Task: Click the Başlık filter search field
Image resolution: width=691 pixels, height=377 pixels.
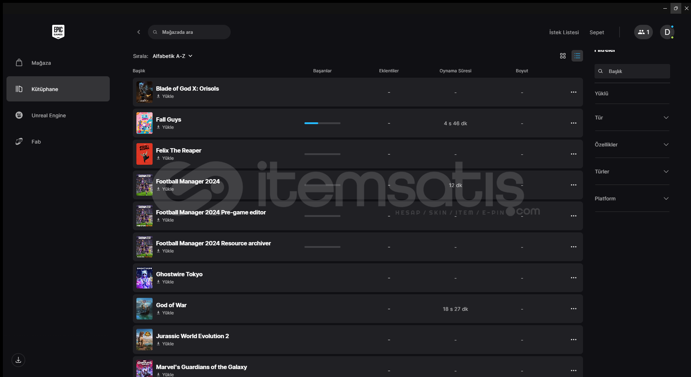Action: 632,71
